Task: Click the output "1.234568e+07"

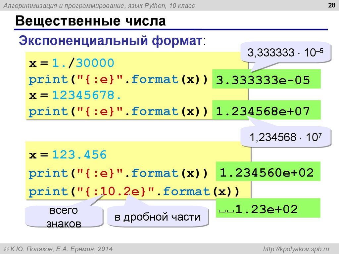Action: click(266, 110)
